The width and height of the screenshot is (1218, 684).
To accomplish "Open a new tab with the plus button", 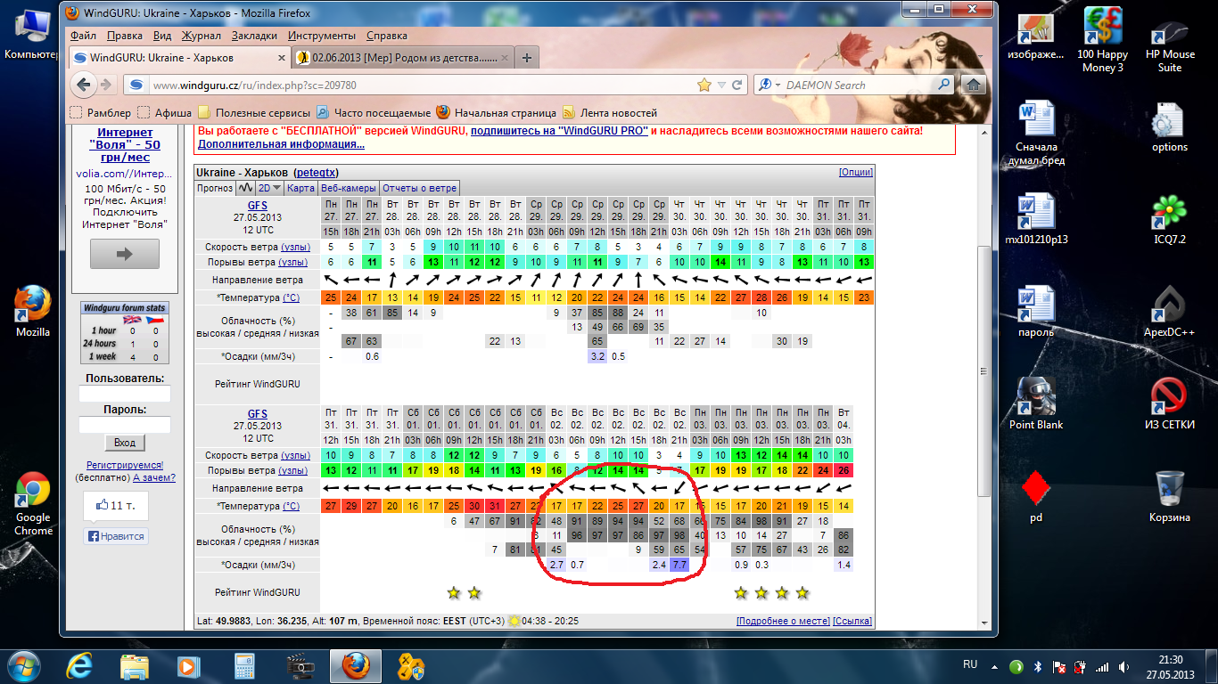I will pyautogui.click(x=527, y=58).
